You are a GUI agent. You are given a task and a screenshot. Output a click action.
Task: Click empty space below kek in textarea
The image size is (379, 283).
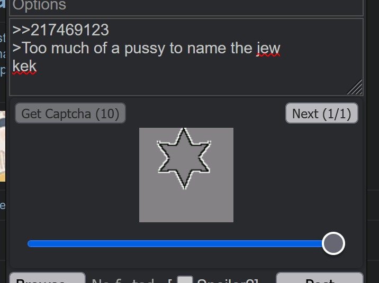point(169,84)
